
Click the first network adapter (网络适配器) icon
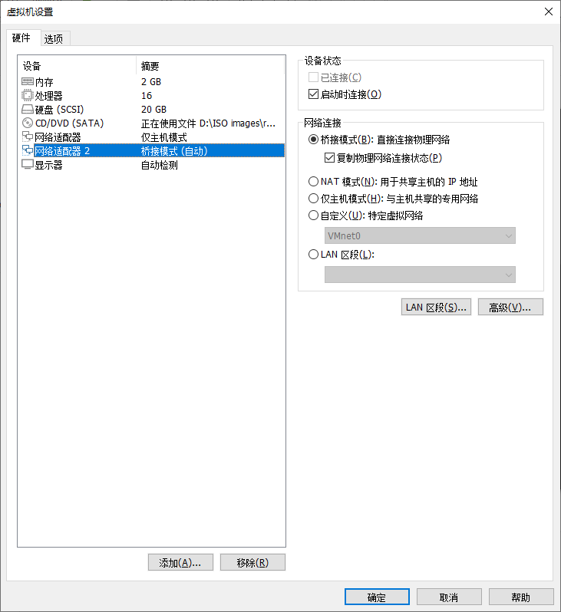[28, 137]
